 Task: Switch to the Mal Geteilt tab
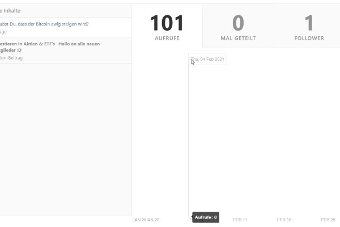(238, 26)
